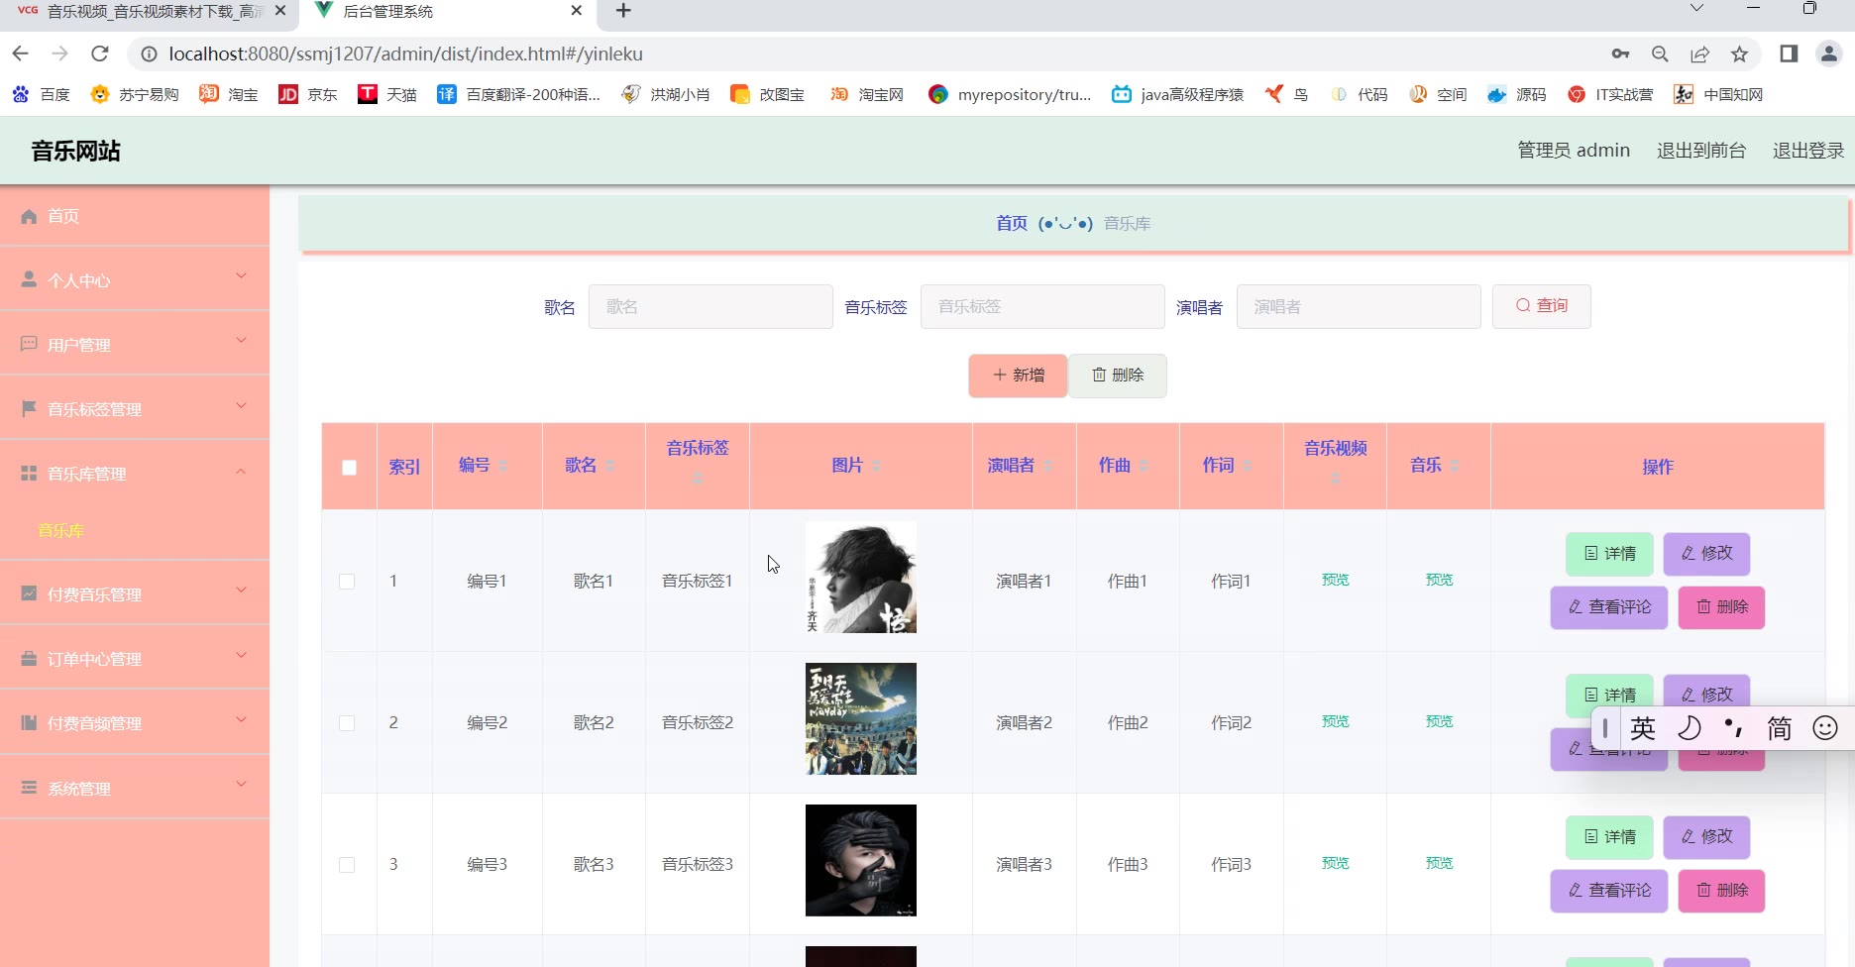This screenshot has width=1855, height=967.
Task: Click the 查询 search button
Action: coord(1542,306)
